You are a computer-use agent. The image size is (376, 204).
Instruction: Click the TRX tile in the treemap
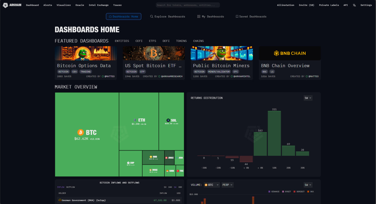180,171
